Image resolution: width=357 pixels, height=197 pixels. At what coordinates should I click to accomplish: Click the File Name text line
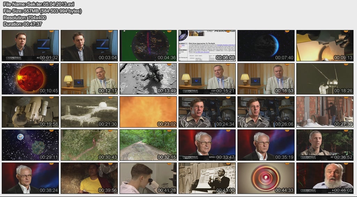(38, 4)
